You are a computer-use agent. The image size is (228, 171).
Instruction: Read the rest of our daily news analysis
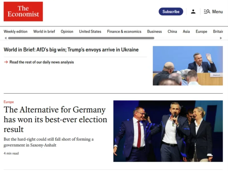pos(42,62)
